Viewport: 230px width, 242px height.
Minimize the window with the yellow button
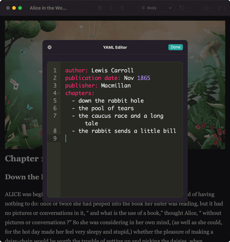pyautogui.click(x=14, y=8)
